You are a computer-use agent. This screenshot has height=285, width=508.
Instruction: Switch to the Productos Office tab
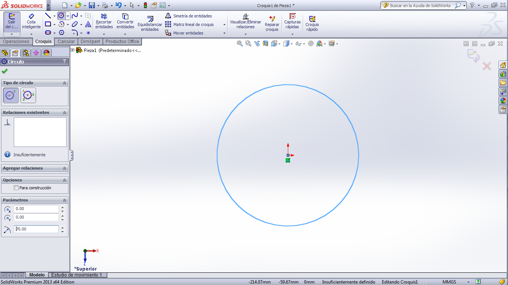[x=122, y=42]
